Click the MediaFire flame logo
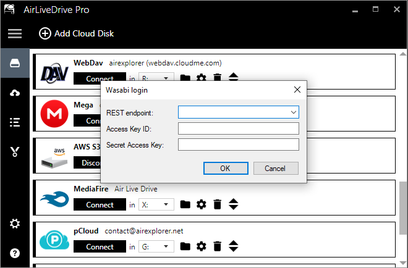Image resolution: width=408 pixels, height=268 pixels. [54, 199]
